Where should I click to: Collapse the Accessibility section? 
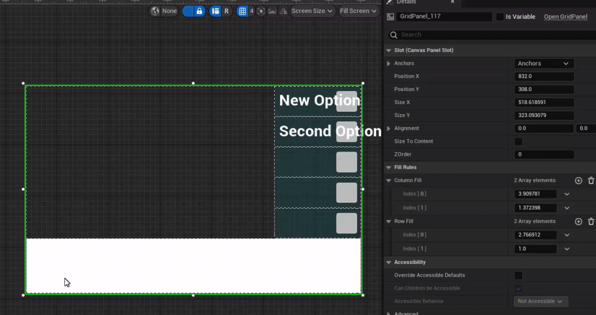(x=389, y=262)
